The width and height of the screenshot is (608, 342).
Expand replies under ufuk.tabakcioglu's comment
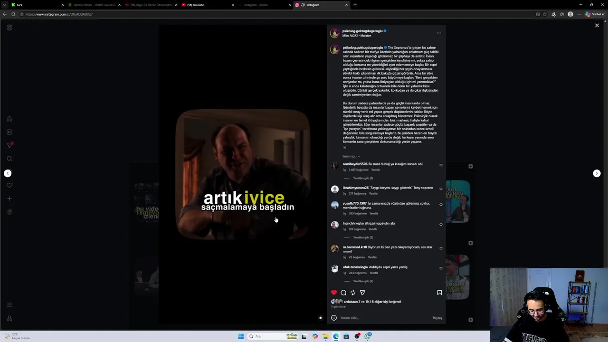point(363,281)
